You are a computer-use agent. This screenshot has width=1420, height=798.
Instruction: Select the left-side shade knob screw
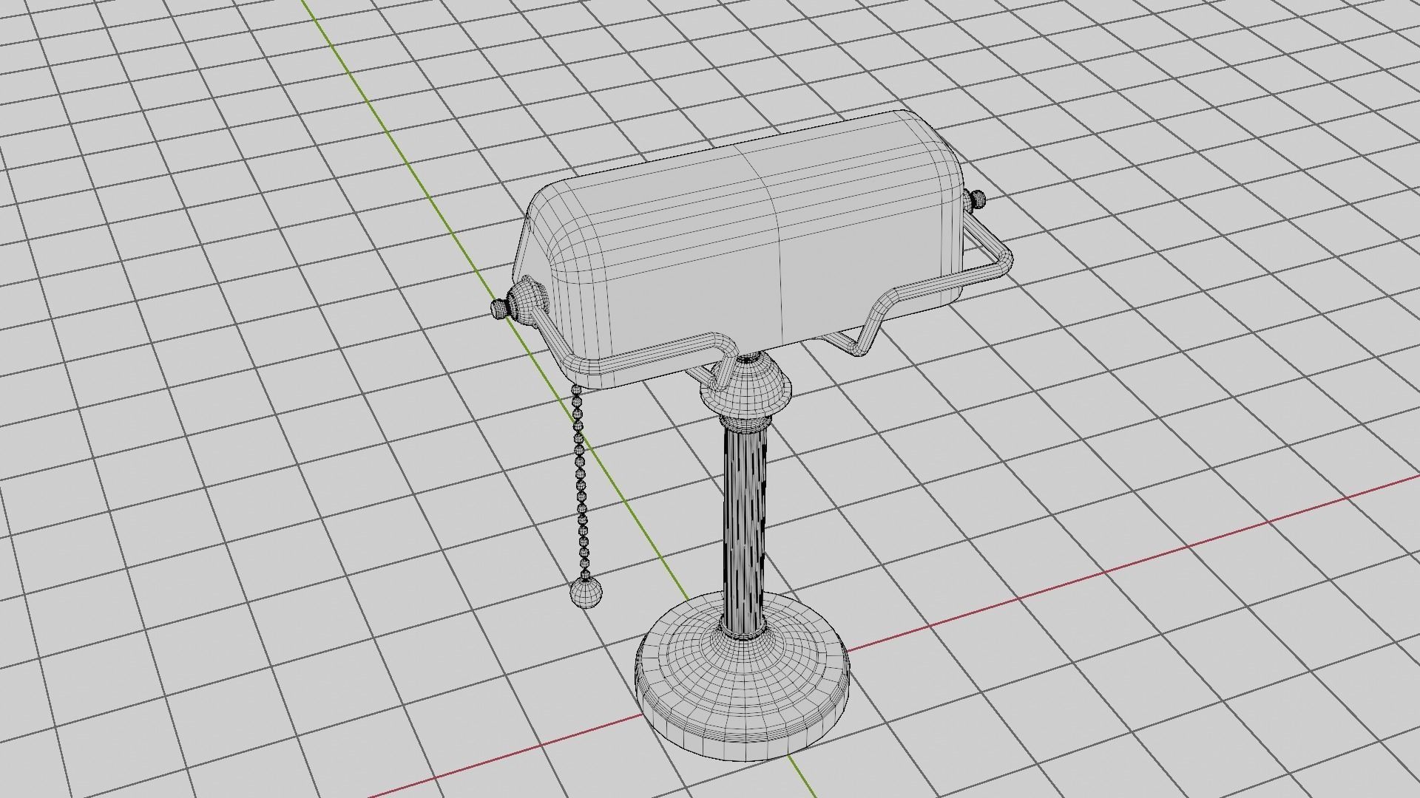pyautogui.click(x=501, y=309)
